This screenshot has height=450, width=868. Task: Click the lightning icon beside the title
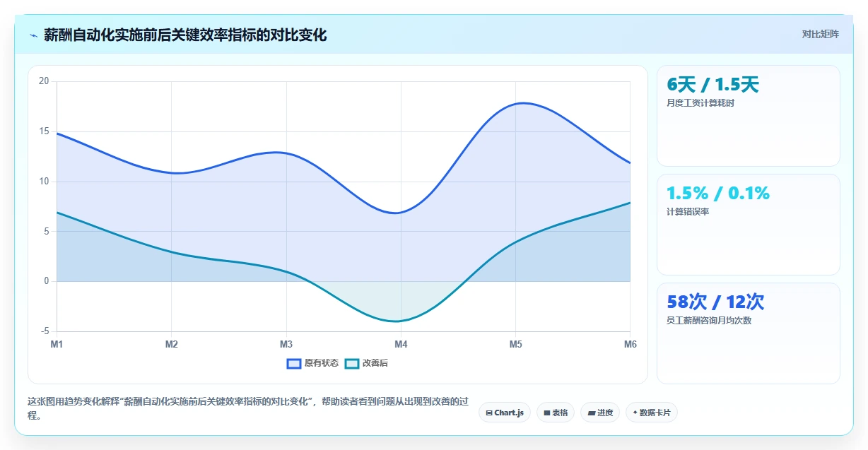pos(33,35)
